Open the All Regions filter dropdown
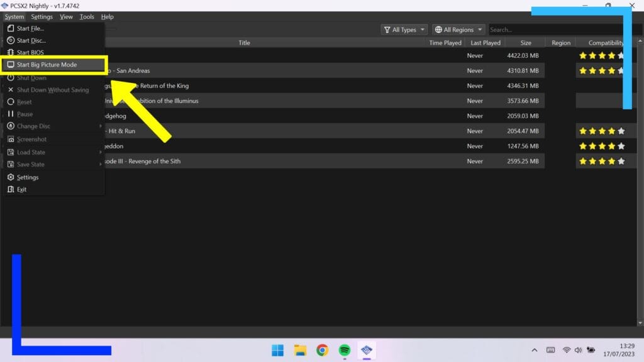This screenshot has height=362, width=644. point(458,30)
